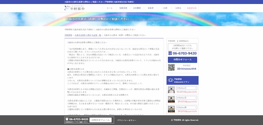Open the thumbnail of the 95万円 plan

click(171, 90)
